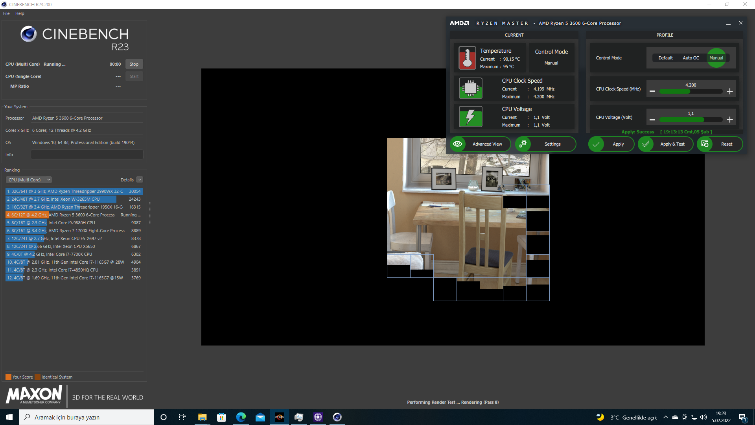Click the Settings button label

click(552, 144)
